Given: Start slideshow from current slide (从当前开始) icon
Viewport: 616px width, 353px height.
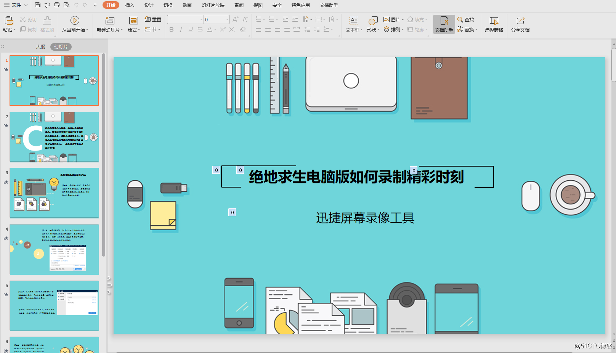Looking at the screenshot, I should [x=75, y=20].
